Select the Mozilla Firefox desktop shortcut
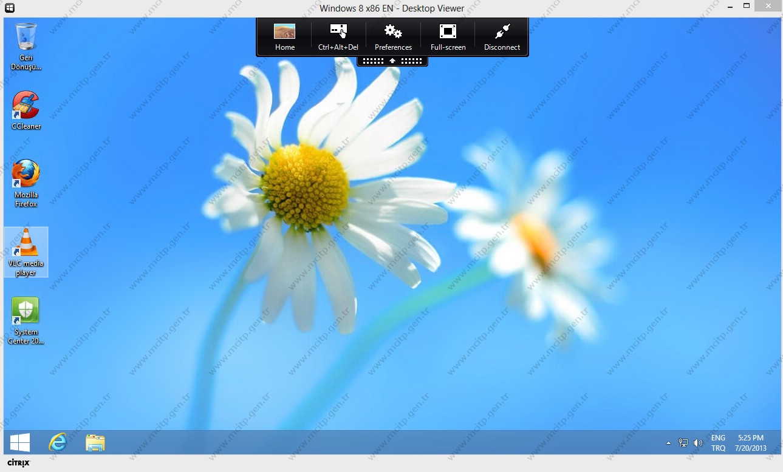The image size is (783, 472). 26,183
